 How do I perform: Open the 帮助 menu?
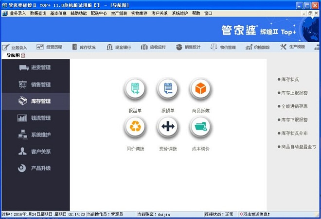pyautogui.click(x=196, y=13)
